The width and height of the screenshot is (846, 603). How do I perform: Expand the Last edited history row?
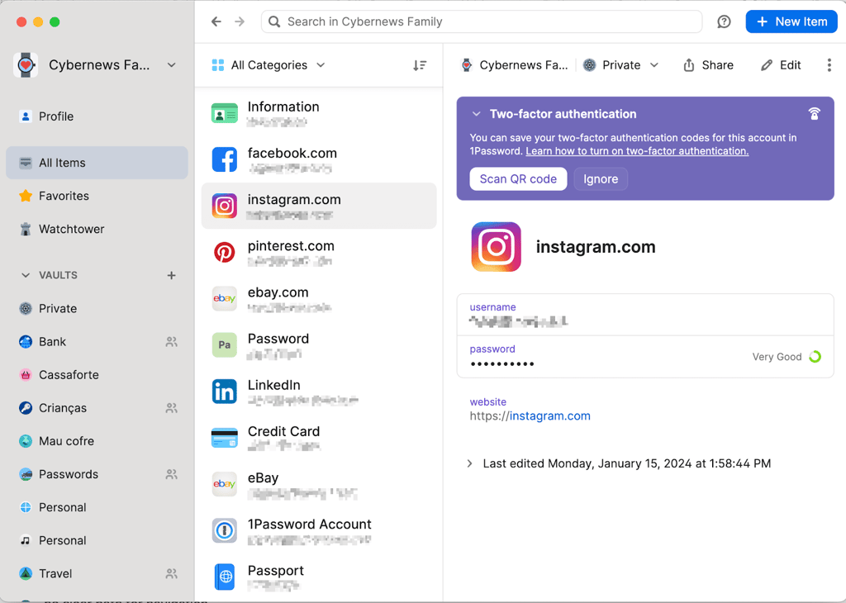pos(469,463)
